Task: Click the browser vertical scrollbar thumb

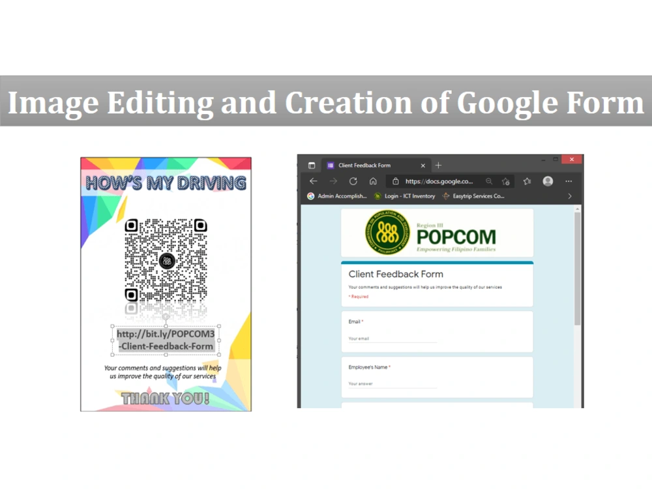Action: [x=577, y=269]
